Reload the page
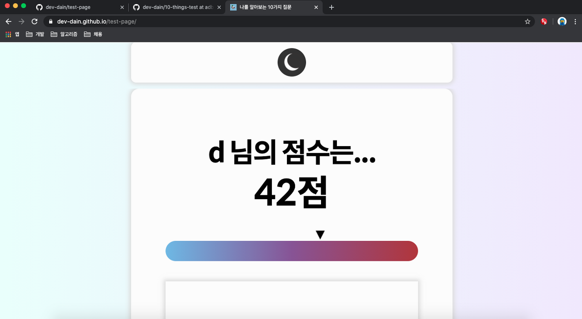Image resolution: width=582 pixels, height=319 pixels. point(35,21)
